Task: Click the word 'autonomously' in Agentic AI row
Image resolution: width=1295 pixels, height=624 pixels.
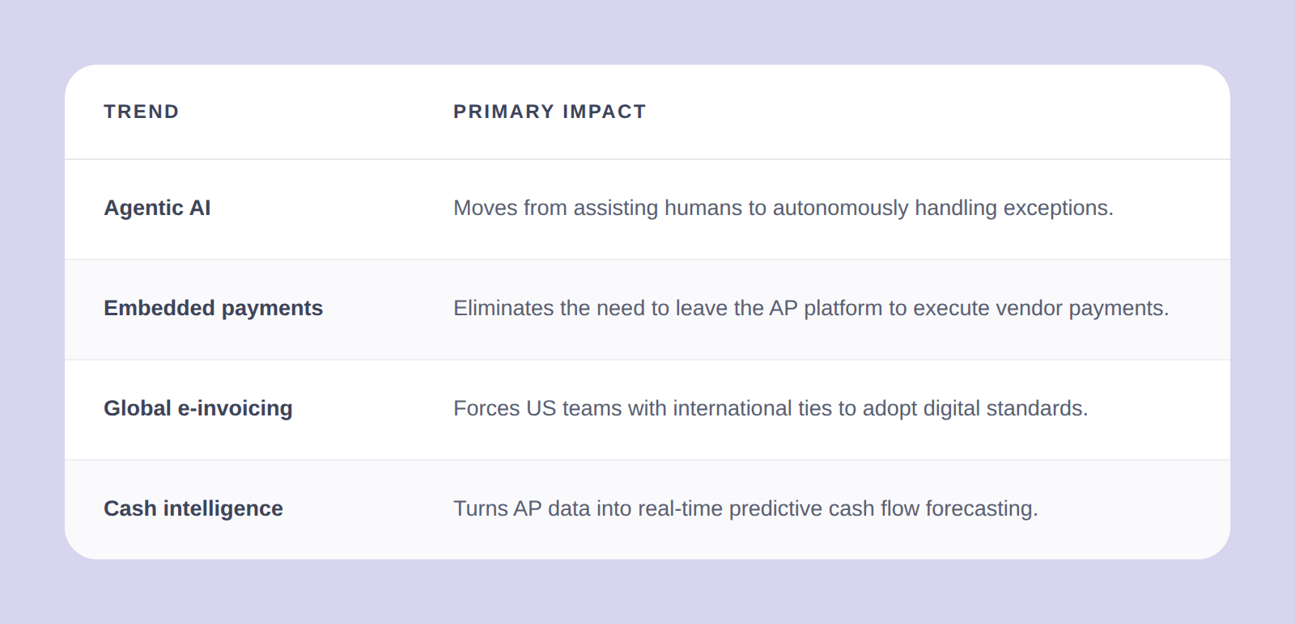Action: 840,209
